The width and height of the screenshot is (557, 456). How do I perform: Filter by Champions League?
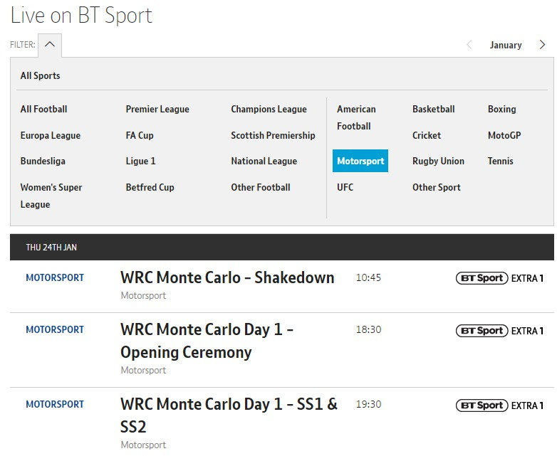click(x=269, y=110)
